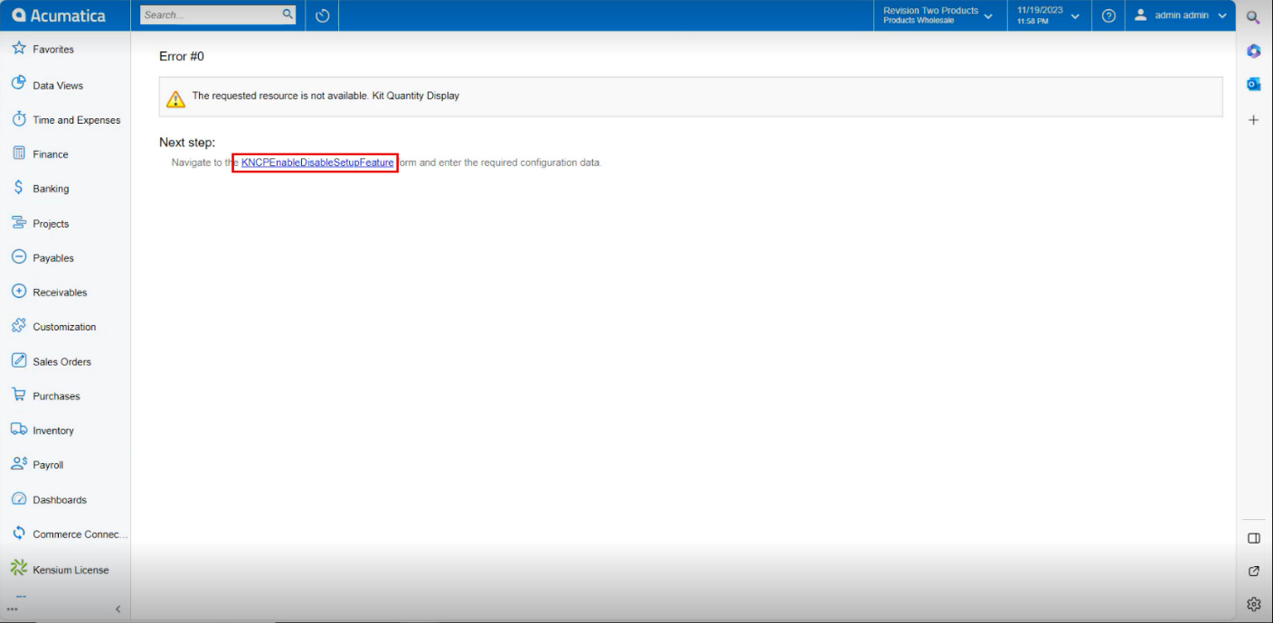Image resolution: width=1273 pixels, height=623 pixels.
Task: Follow the KNCPEnableDisableSetupFeature link
Action: (x=315, y=163)
